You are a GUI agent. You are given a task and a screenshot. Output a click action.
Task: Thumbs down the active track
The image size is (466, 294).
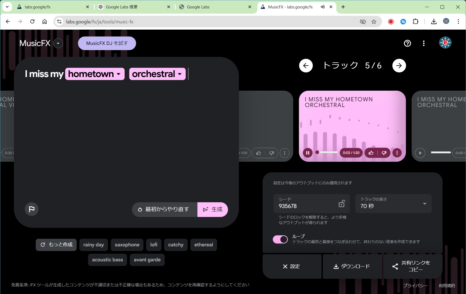tap(384, 153)
